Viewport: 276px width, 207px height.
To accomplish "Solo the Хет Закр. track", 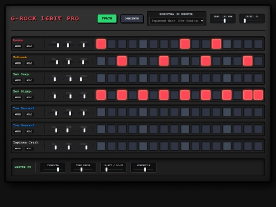I will 29,80.
